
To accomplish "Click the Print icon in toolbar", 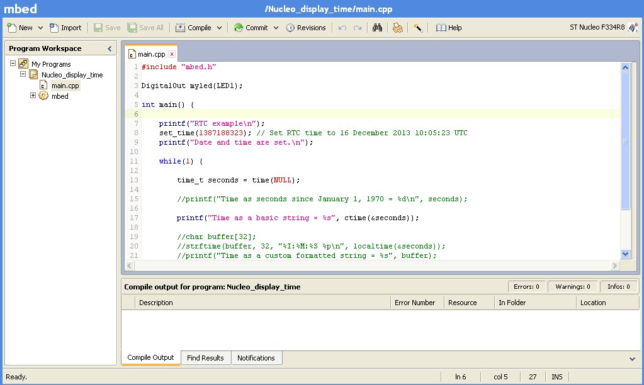I will coord(398,28).
